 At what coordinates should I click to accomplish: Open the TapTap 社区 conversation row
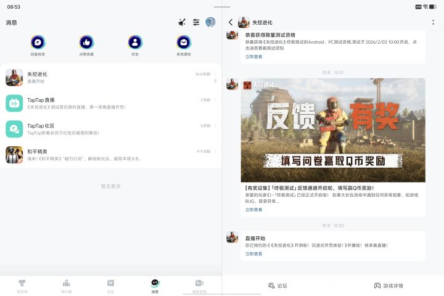click(111, 129)
